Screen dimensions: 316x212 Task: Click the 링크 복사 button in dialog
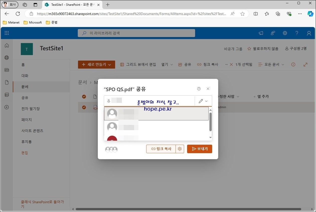[161, 149]
